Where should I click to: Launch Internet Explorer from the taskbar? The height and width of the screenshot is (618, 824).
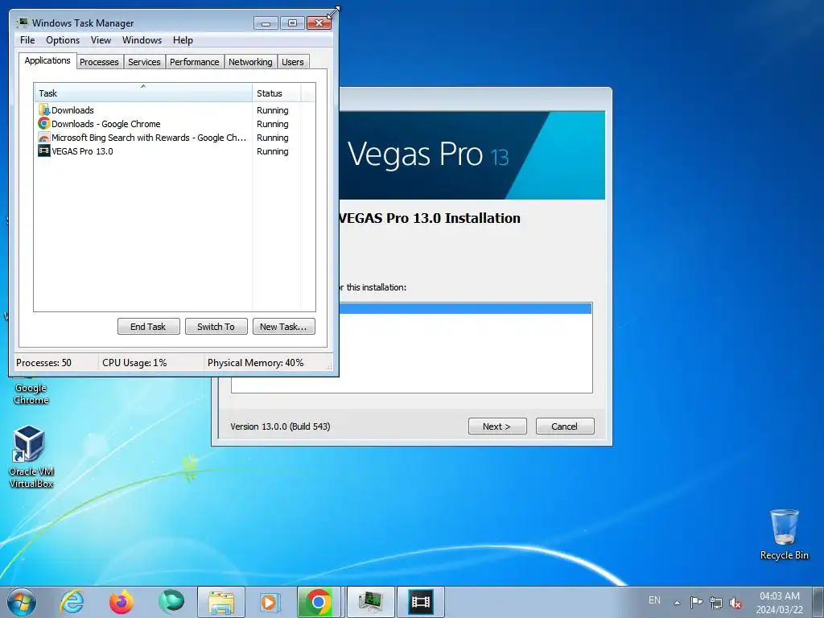[x=72, y=602]
